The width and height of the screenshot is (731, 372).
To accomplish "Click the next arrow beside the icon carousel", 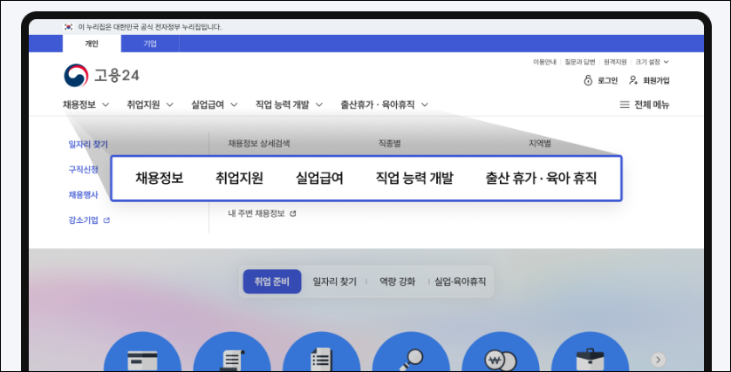I will pyautogui.click(x=659, y=360).
